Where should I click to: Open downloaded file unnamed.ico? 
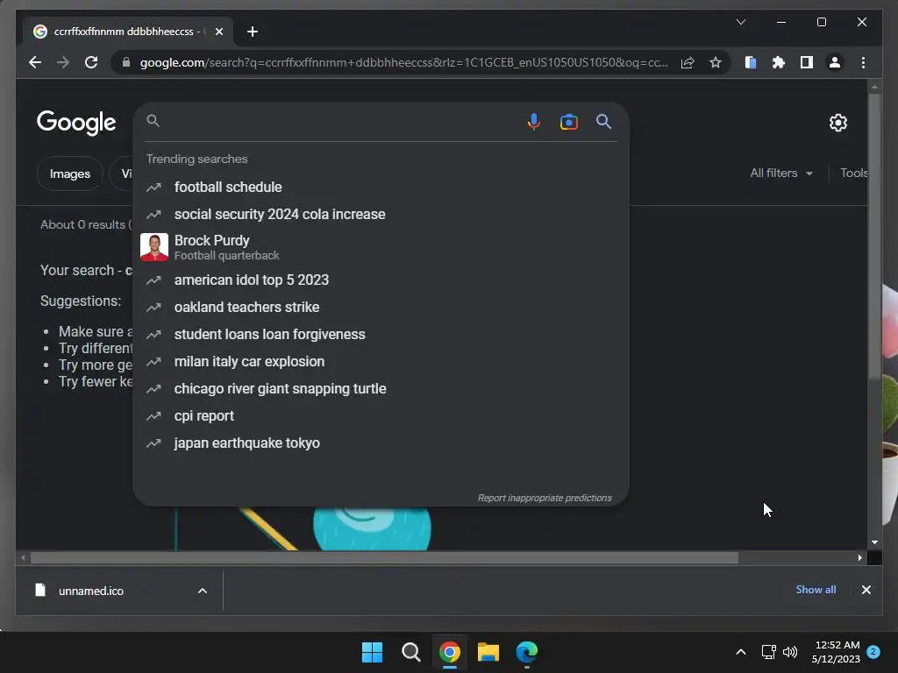(90, 591)
